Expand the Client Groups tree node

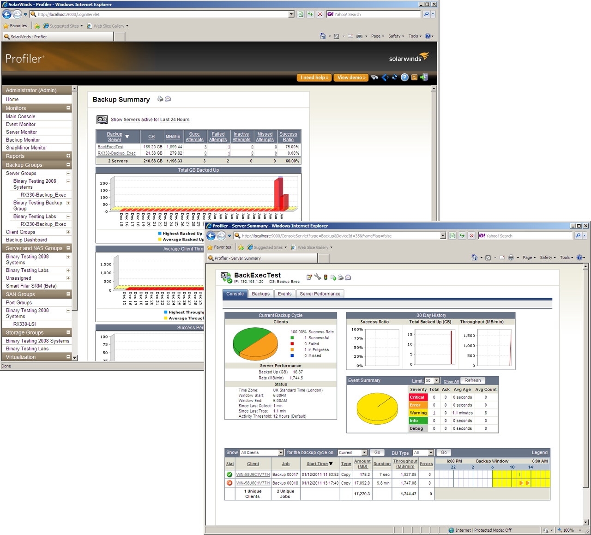pos(68,232)
